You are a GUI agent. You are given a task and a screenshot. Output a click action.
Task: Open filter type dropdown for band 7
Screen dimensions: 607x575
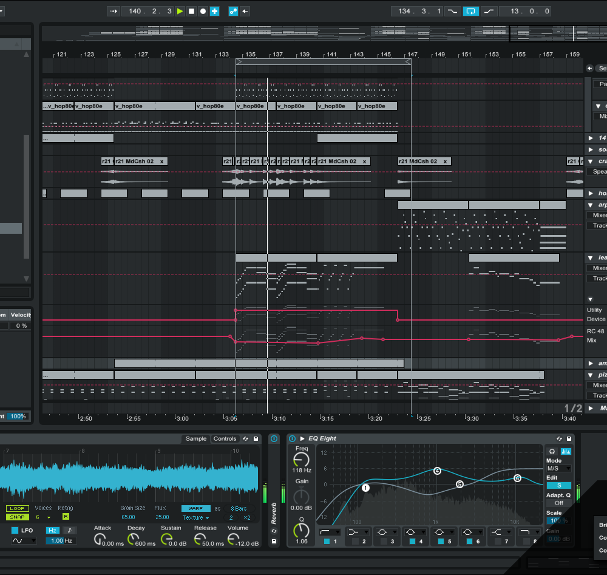pyautogui.click(x=501, y=532)
